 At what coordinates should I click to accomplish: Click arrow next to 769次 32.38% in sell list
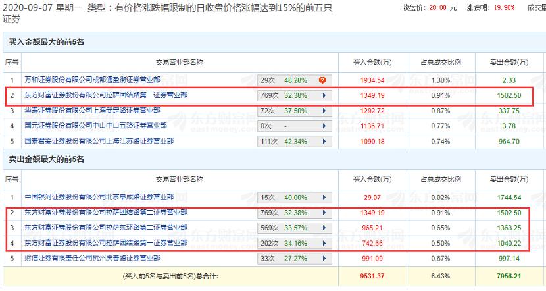coord(324,213)
